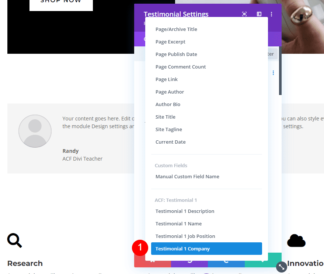This screenshot has width=324, height=274.
Task: Click the modal resize handle icon
Action: [281, 267]
